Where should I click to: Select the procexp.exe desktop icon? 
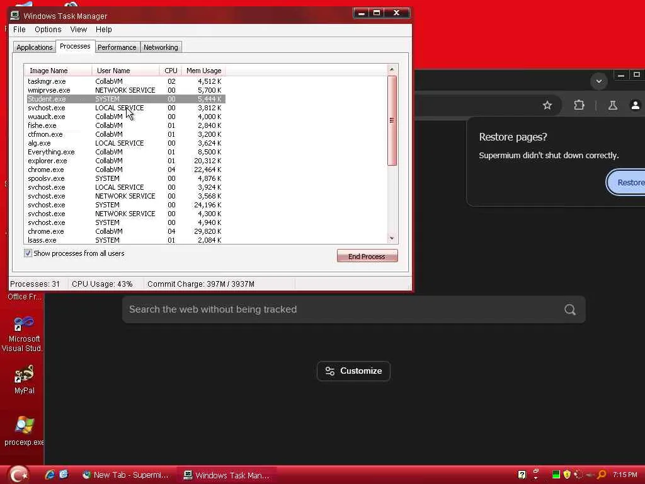coord(24,431)
